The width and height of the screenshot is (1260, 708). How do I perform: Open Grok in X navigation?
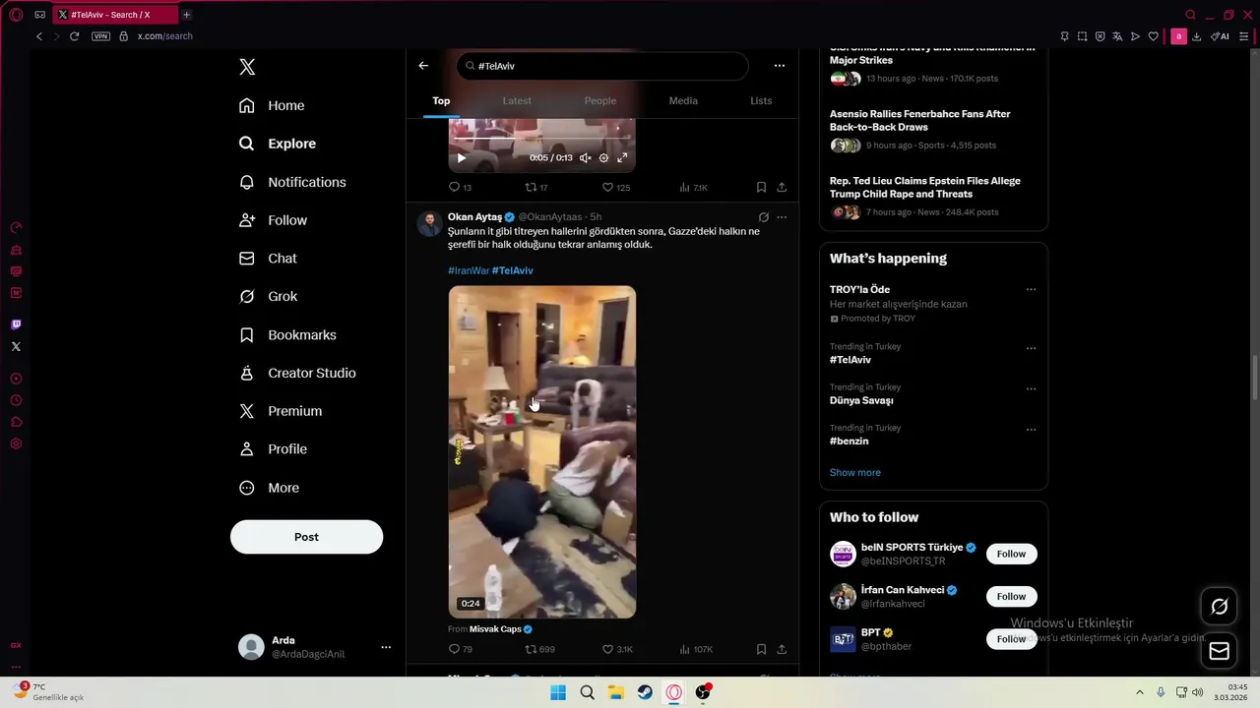click(x=269, y=296)
